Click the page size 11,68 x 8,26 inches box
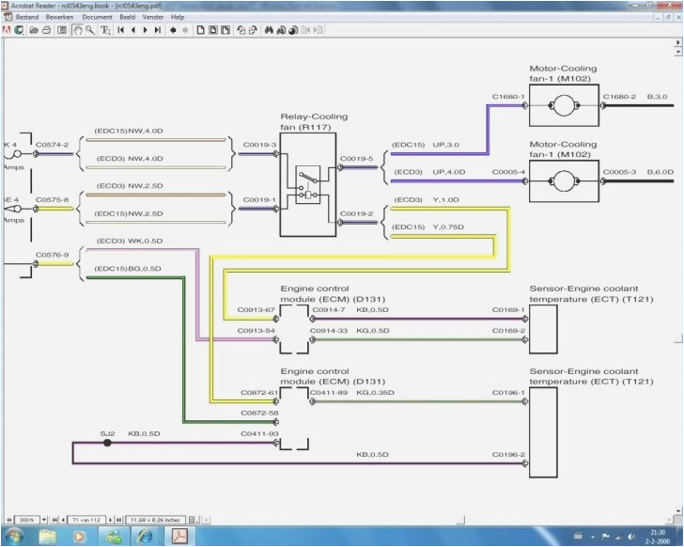684x547 pixels. [156, 519]
